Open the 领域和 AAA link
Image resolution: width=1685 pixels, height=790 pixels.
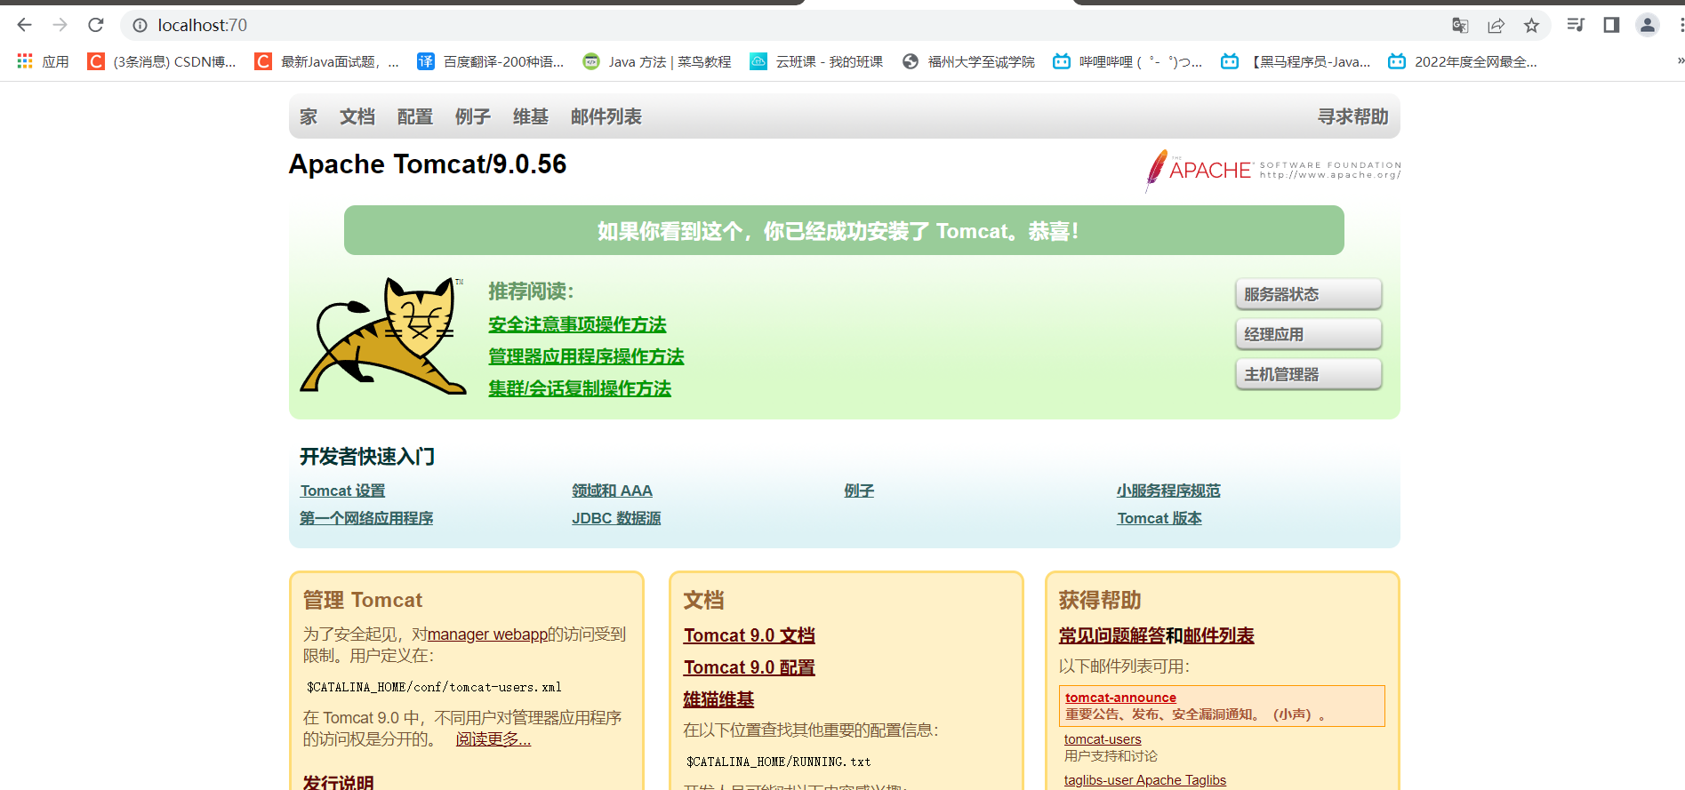612,491
